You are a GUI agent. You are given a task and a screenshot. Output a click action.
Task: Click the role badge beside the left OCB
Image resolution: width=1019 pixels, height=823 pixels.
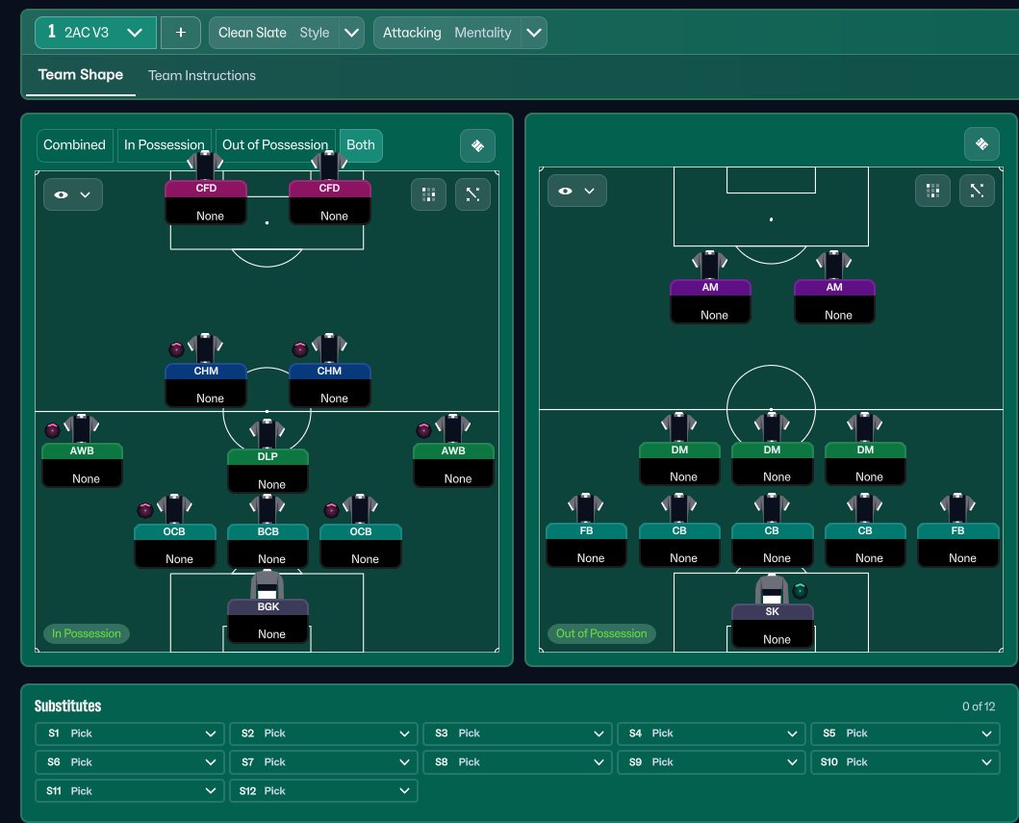pos(145,509)
